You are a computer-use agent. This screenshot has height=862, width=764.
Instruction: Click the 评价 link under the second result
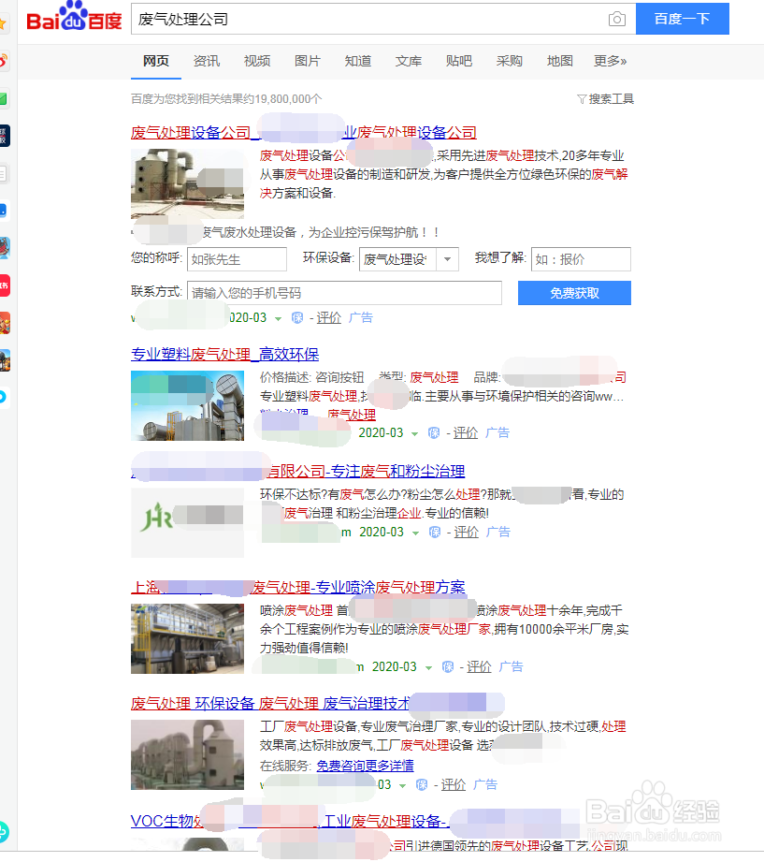point(467,433)
